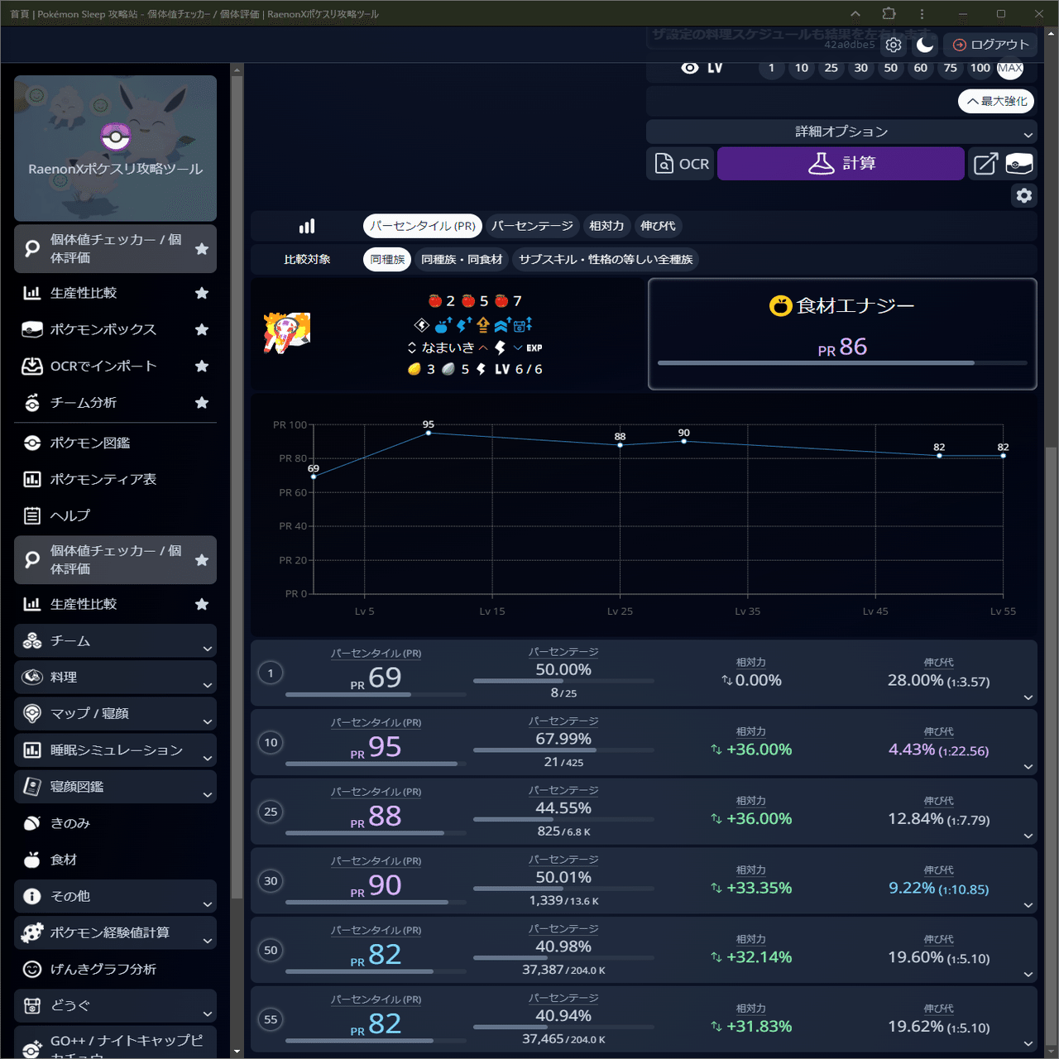
Task: Click the bar chart icon above tabs
Action: click(x=307, y=226)
